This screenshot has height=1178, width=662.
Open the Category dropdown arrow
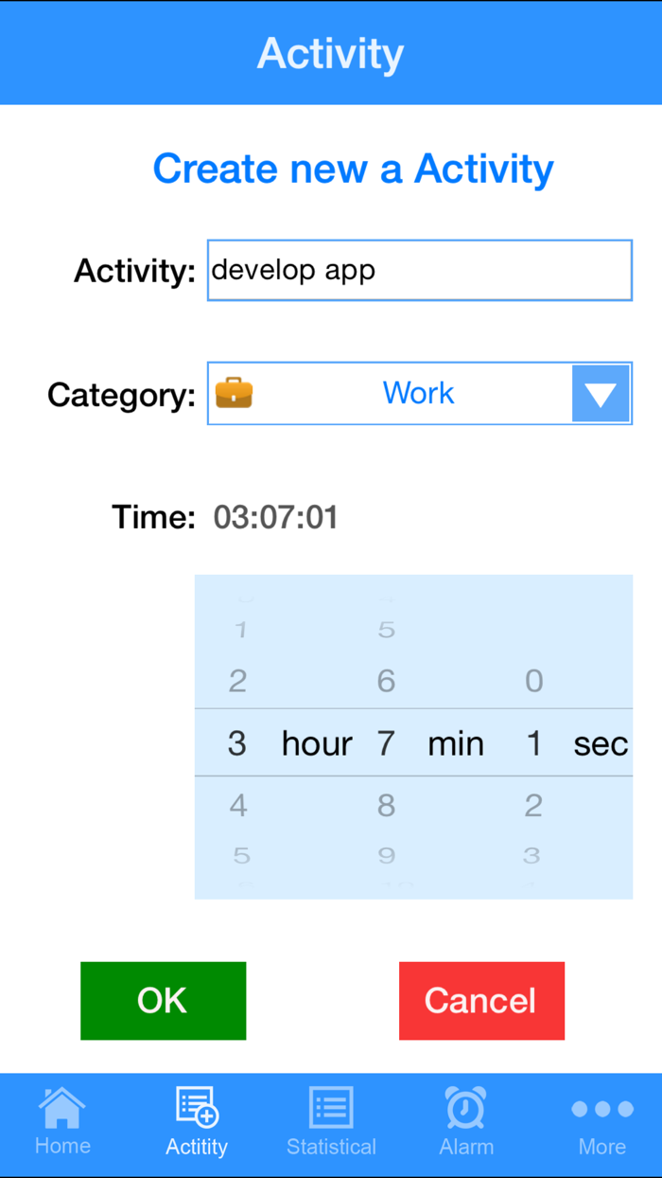tap(601, 393)
